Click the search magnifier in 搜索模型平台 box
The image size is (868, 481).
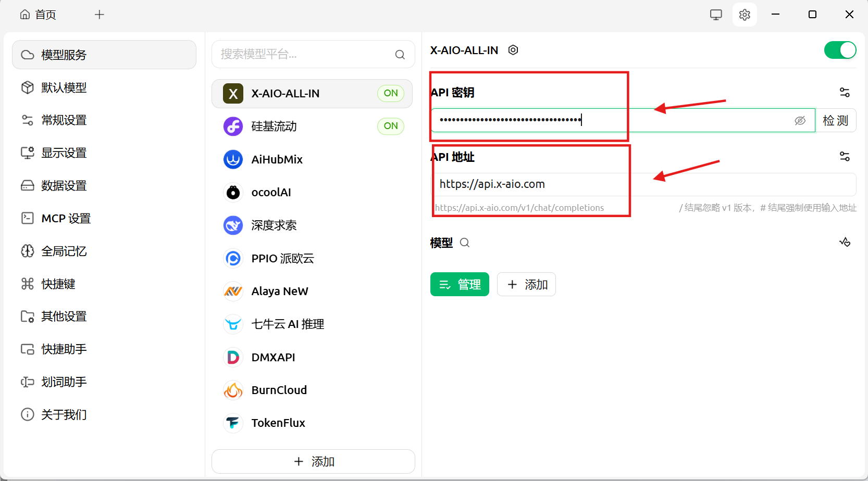coord(400,55)
